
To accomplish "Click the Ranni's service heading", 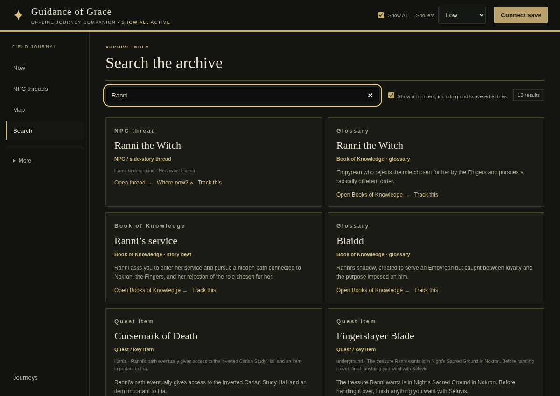I will [x=146, y=241].
